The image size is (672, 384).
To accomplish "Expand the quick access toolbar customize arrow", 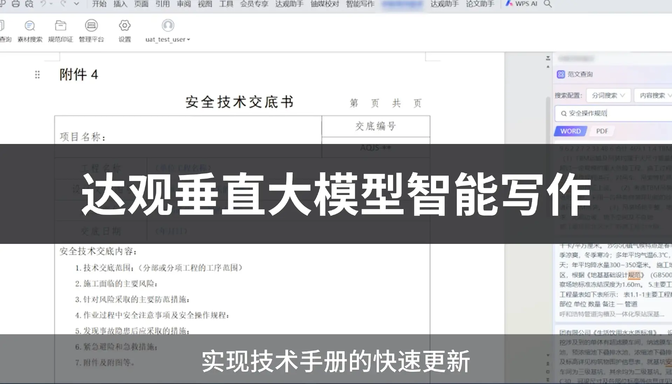I will (76, 4).
